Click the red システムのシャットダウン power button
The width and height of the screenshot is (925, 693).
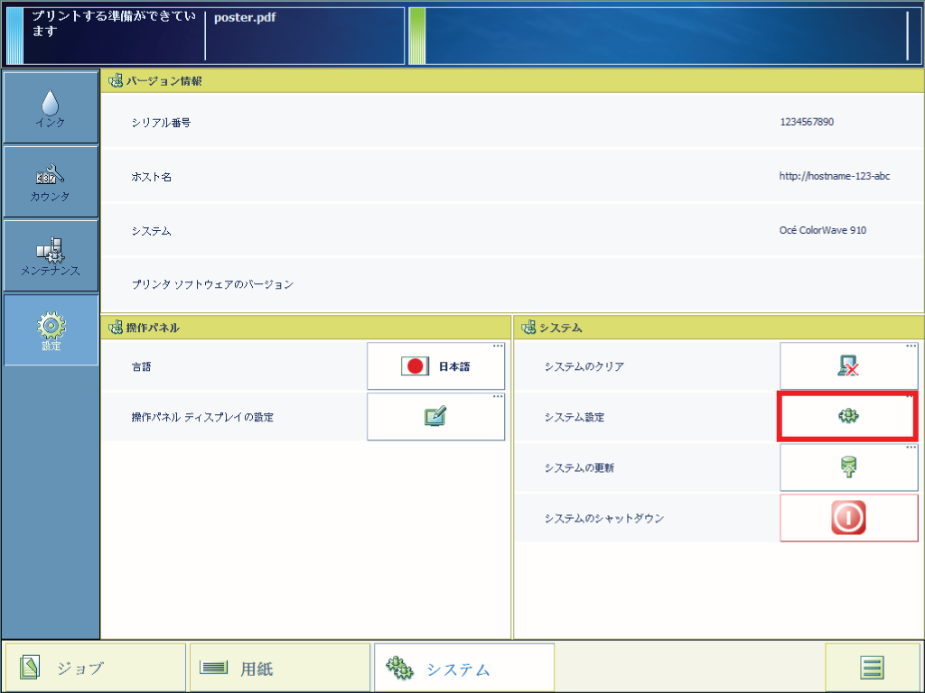pos(848,518)
